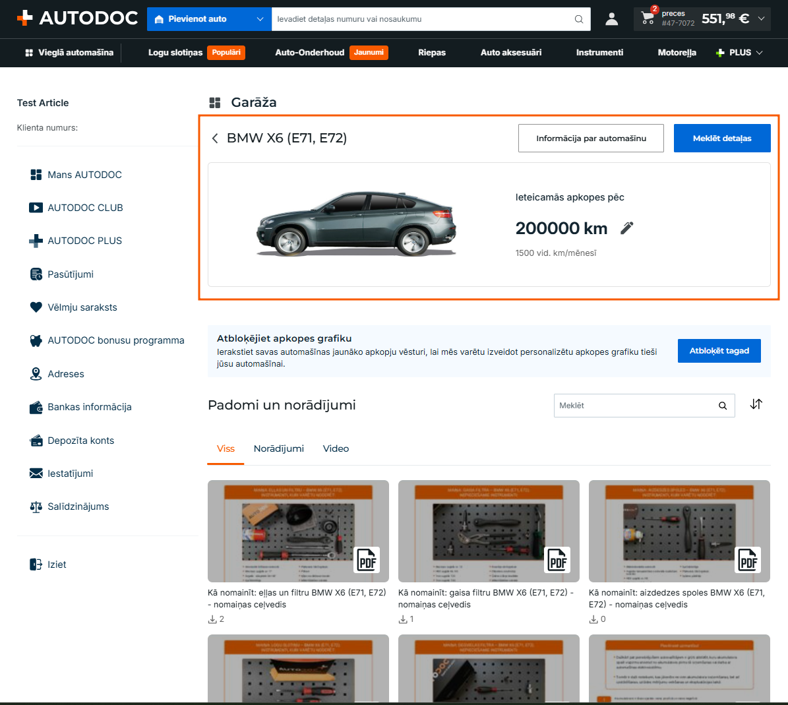Click AUTODOC CLUB play icon

point(36,208)
